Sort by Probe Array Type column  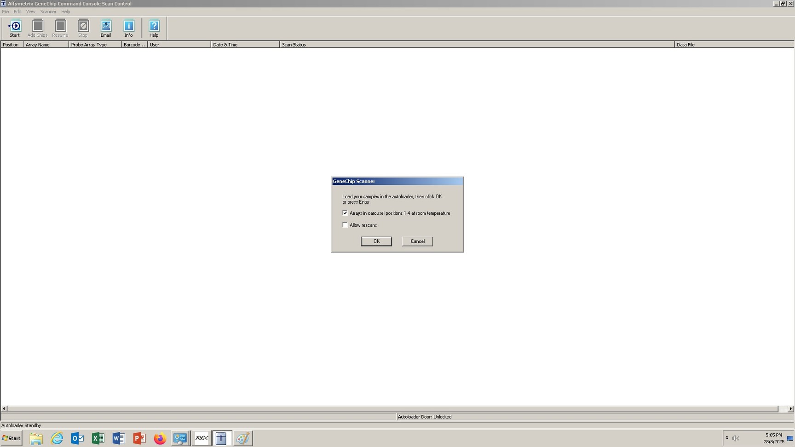[95, 45]
